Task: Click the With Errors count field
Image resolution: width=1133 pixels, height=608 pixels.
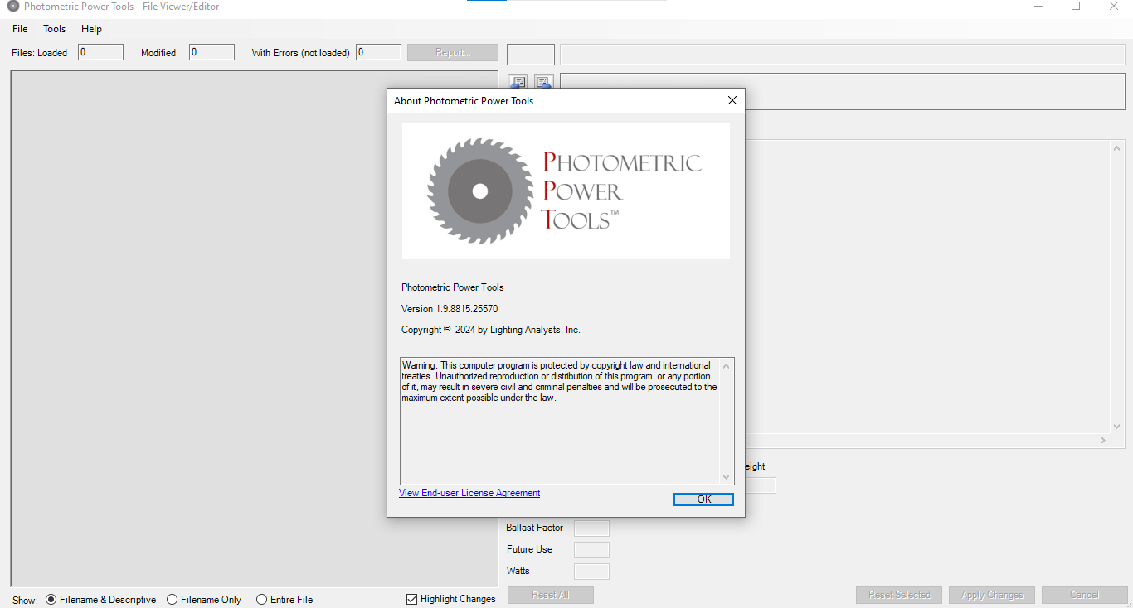Action: pos(378,52)
